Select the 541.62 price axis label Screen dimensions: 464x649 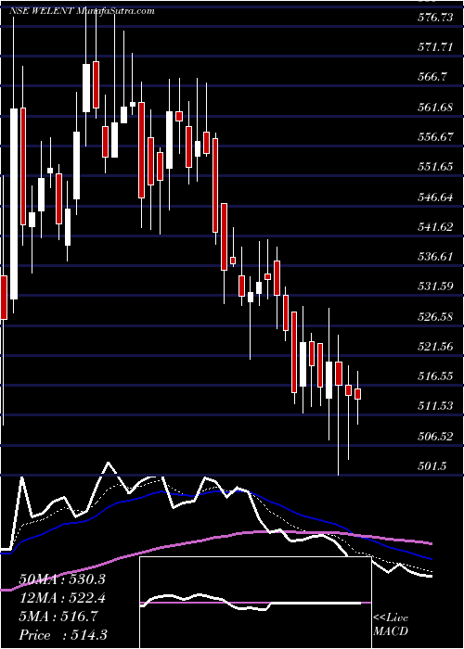pyautogui.click(x=435, y=227)
